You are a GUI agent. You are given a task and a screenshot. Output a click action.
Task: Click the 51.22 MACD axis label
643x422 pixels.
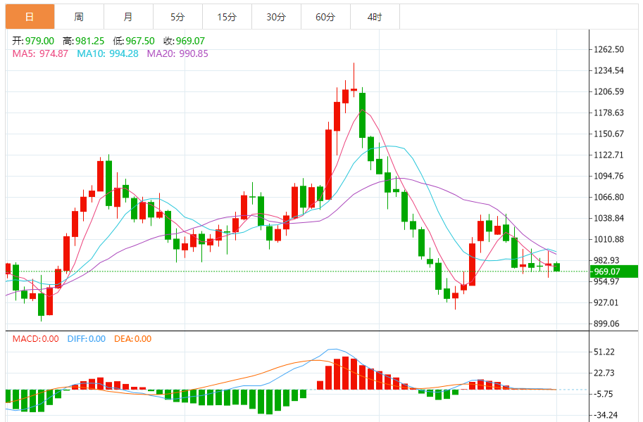[605, 352]
